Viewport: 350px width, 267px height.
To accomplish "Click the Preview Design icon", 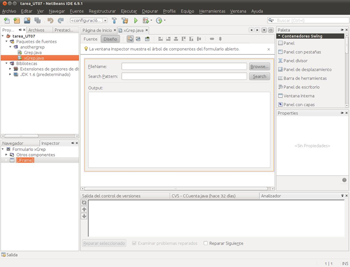I will point(147,39).
